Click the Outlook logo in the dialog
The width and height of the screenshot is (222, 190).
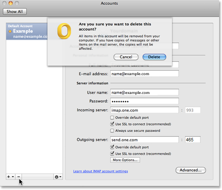tap(64, 31)
